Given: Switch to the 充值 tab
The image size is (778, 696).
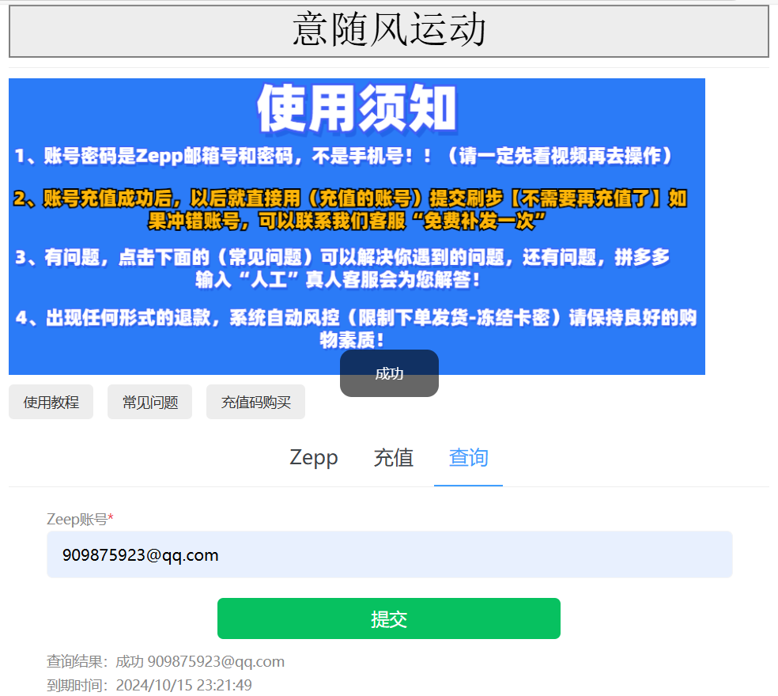Looking at the screenshot, I should (394, 457).
